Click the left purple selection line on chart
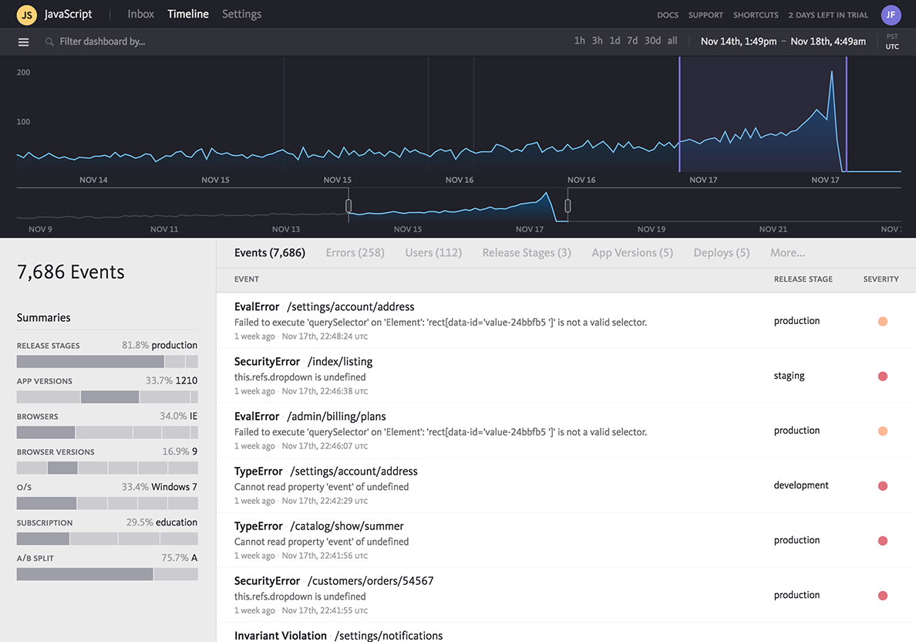Image resolution: width=916 pixels, height=642 pixels. pos(679,115)
